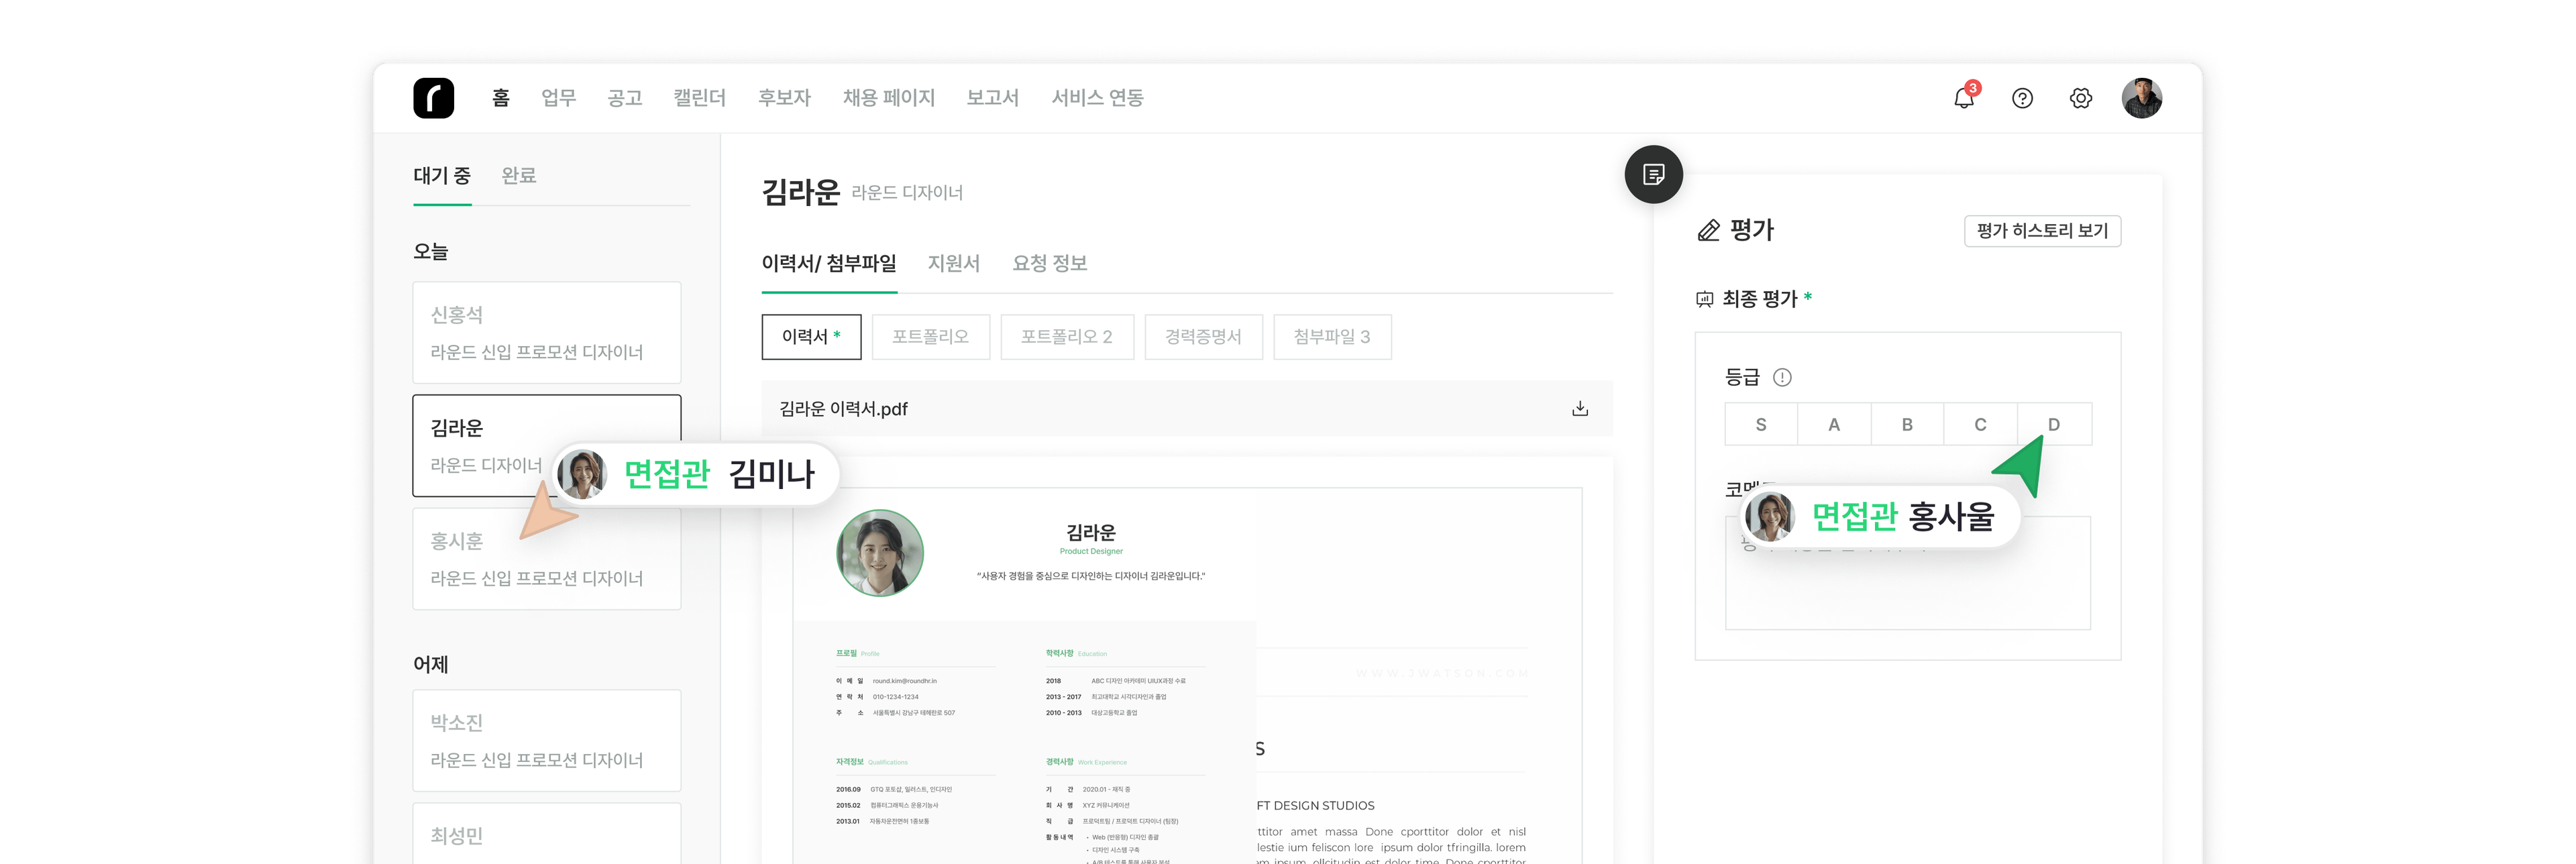This screenshot has height=864, width=2576.
Task: Select grade C
Action: coord(1980,425)
